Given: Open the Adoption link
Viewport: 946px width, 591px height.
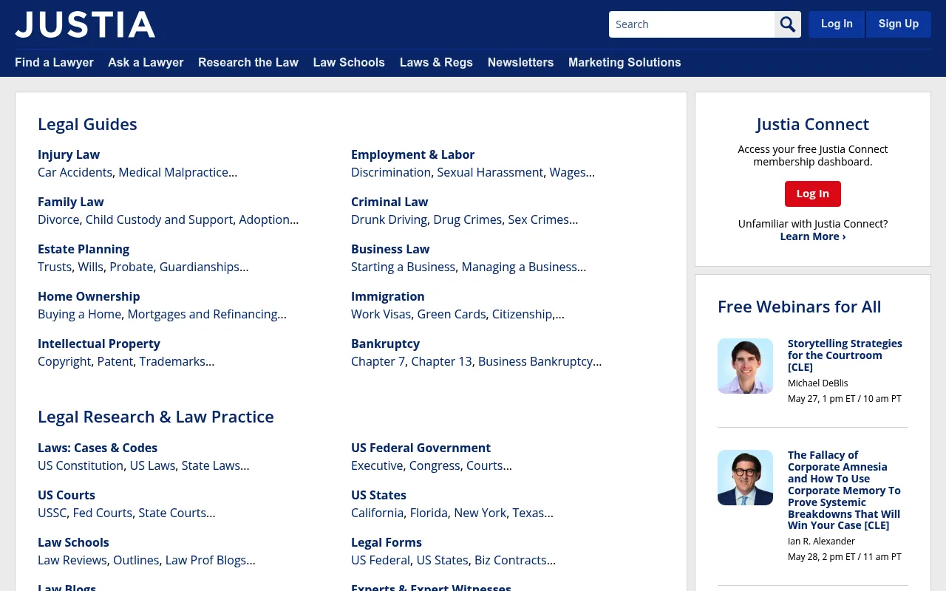Looking at the screenshot, I should [265, 219].
